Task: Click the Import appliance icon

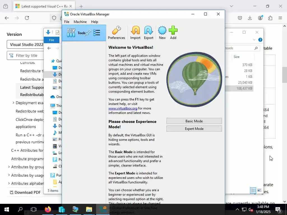Action: [x=135, y=33]
